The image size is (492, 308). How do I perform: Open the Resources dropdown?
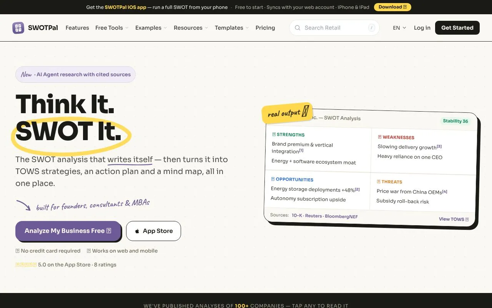191,28
